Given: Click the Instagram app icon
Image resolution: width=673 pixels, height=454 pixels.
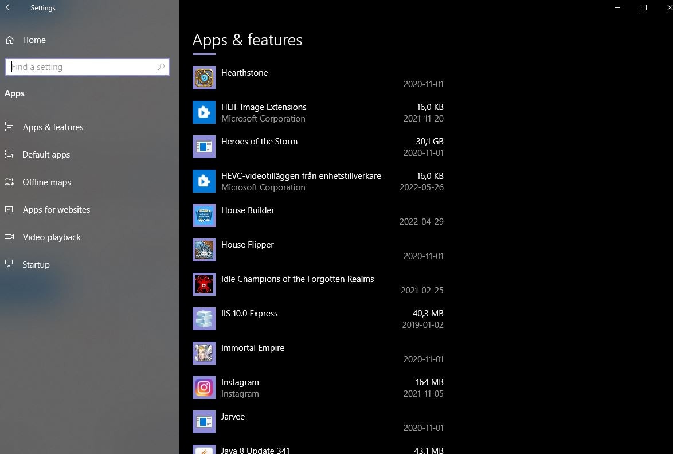Looking at the screenshot, I should click(204, 388).
